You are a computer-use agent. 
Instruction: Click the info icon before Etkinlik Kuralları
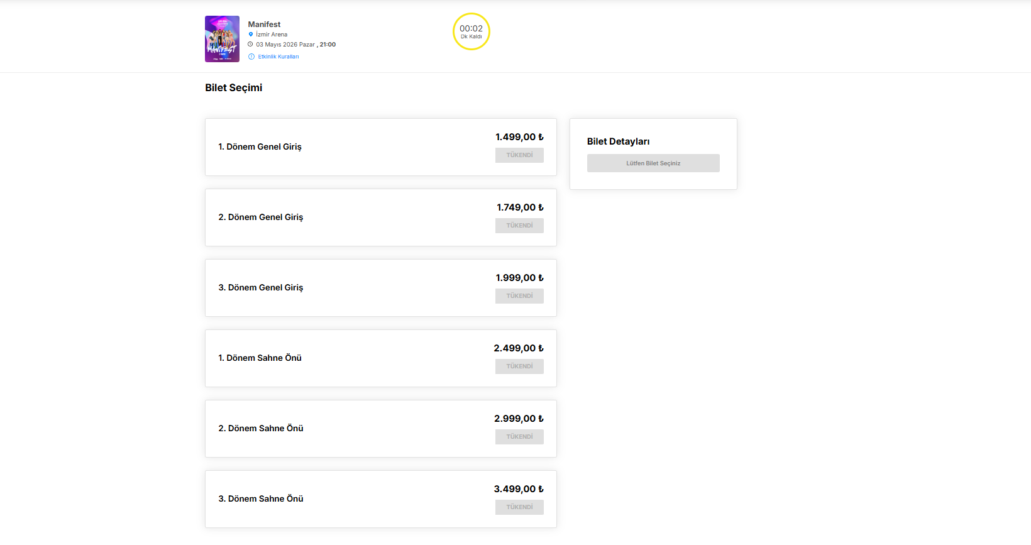click(251, 57)
